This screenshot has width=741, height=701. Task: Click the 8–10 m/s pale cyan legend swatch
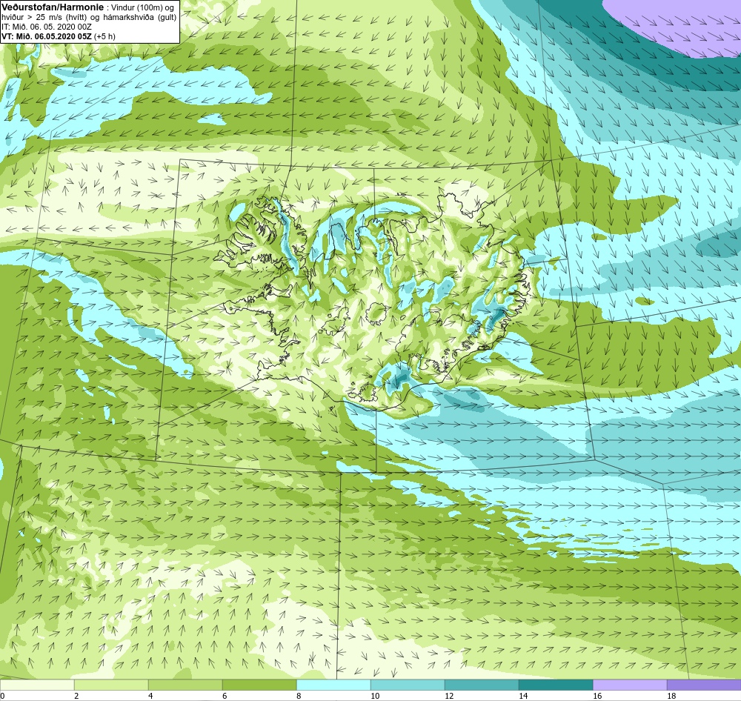(x=333, y=685)
